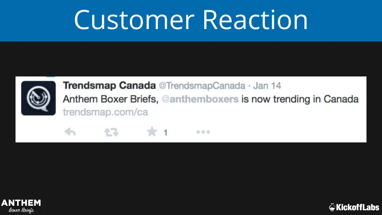Viewport: 382px width, 215px height.
Task: Select the Customer Reaction slide title
Action: click(191, 20)
